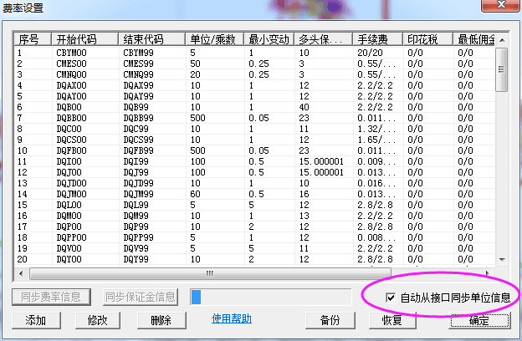Sort by 印花税 column header
This screenshot has width=522, height=341.
pos(427,39)
